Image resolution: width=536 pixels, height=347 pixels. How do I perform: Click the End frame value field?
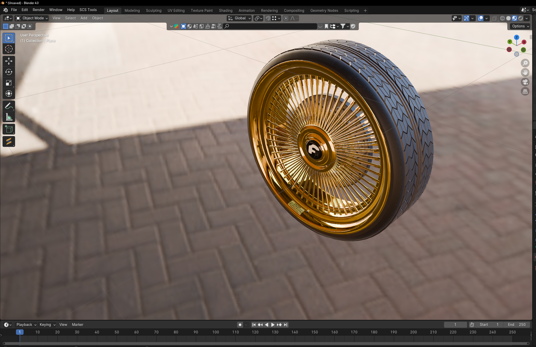coord(517,324)
